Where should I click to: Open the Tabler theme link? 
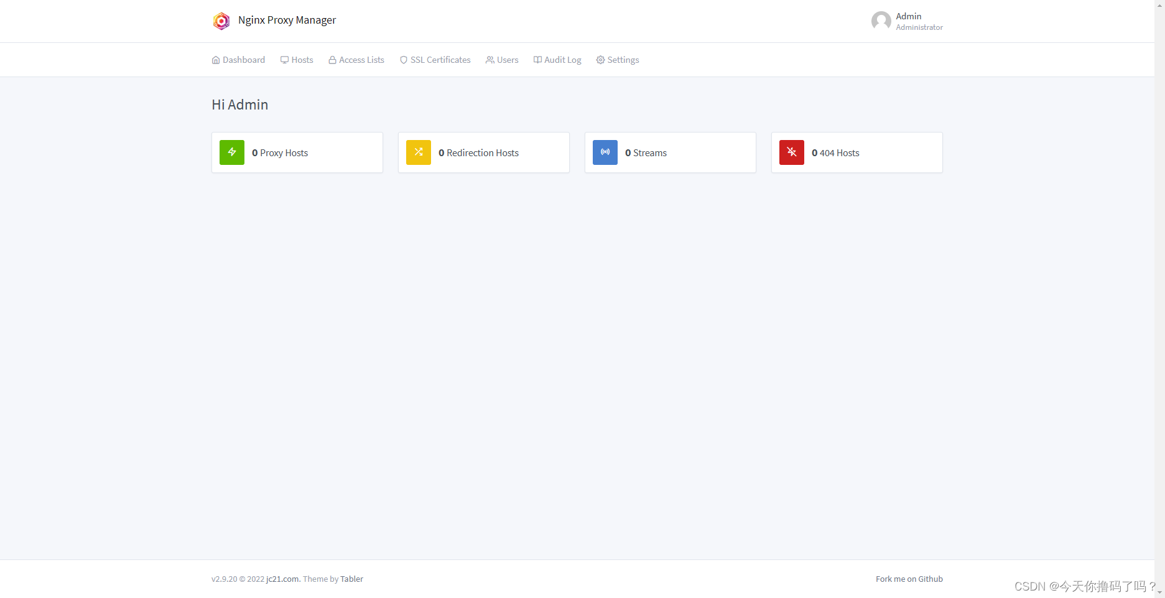351,579
